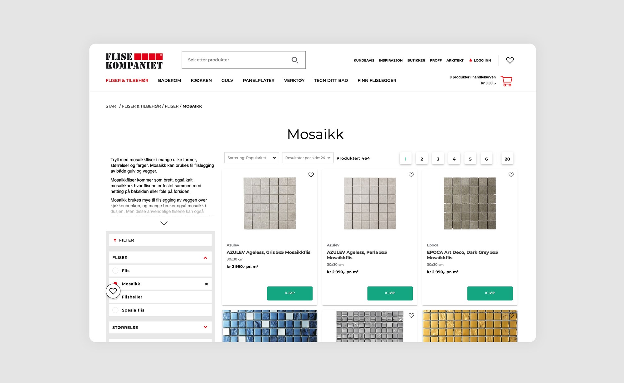This screenshot has width=624, height=383.
Task: Open the Sortering: Popularitet dropdown
Action: click(251, 158)
